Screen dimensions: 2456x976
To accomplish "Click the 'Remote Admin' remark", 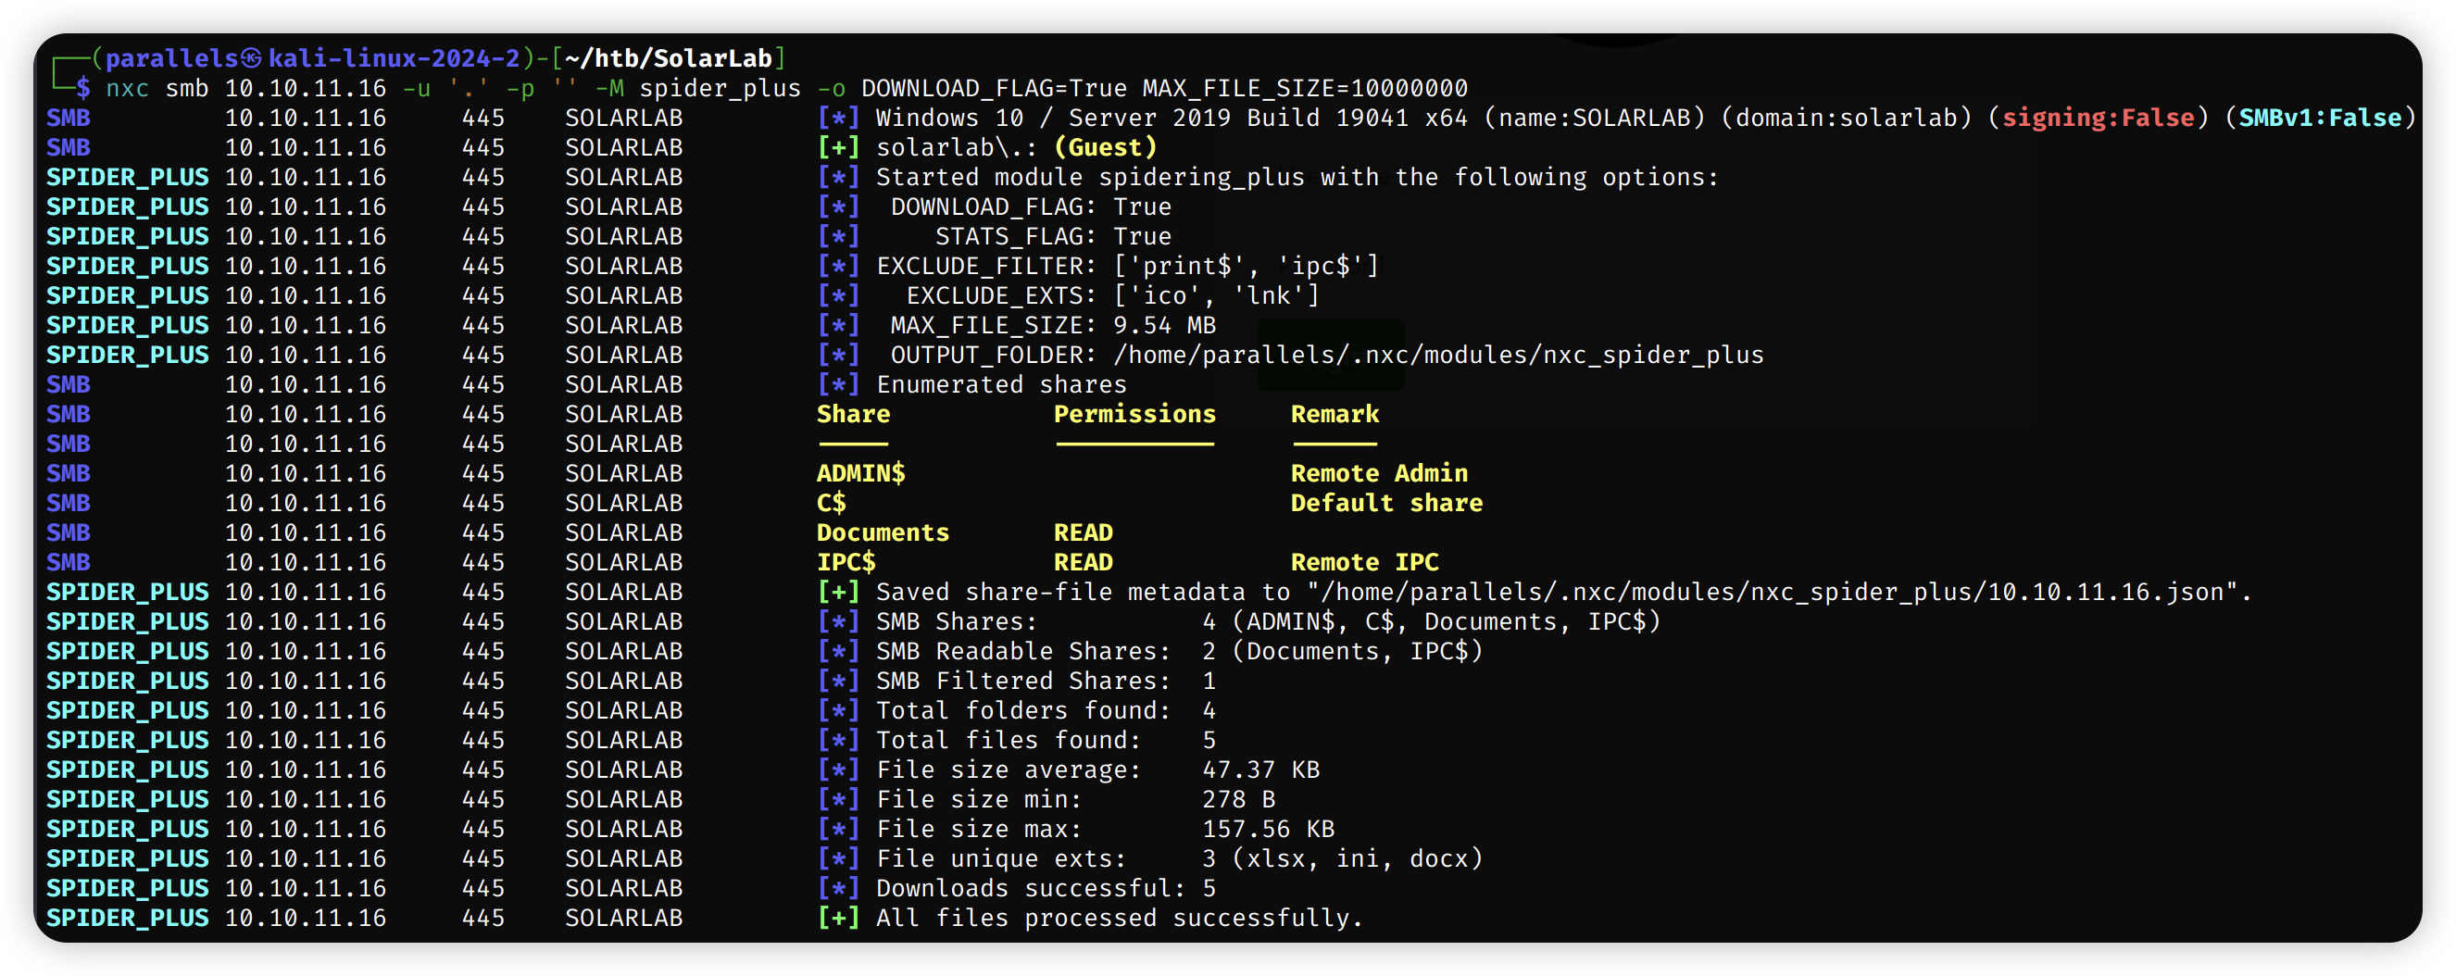I will click(1379, 473).
